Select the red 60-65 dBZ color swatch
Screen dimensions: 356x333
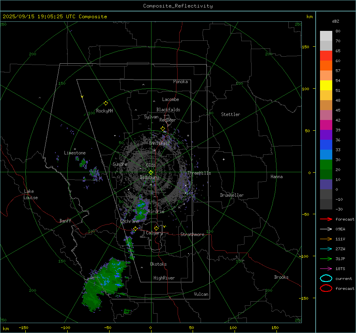[326, 55]
